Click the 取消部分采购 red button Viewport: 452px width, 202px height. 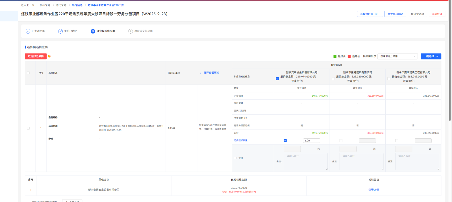tap(36, 56)
